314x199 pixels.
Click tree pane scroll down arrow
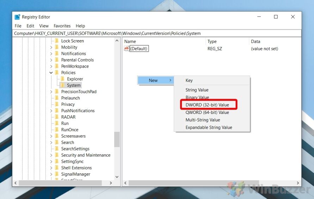click(117, 177)
